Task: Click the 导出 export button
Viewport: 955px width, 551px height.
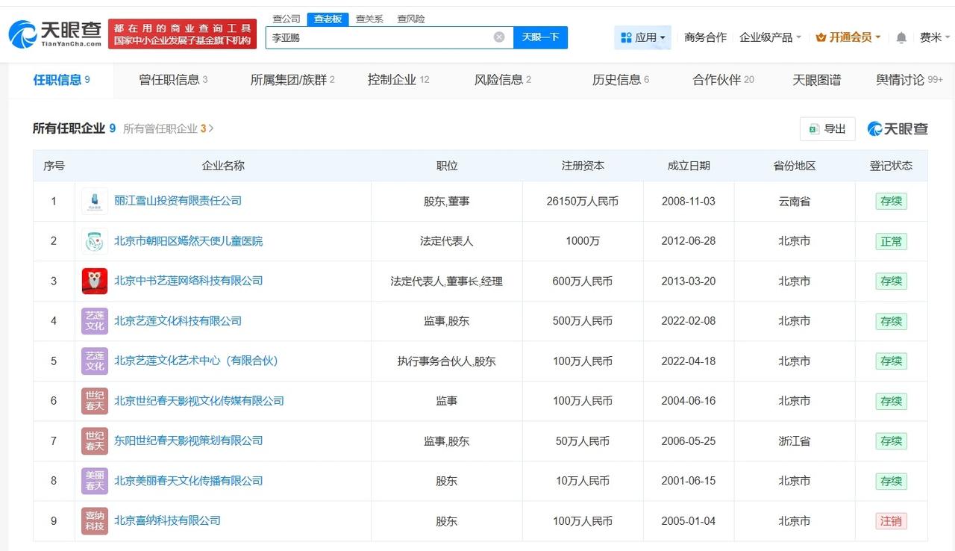Action: (x=827, y=128)
